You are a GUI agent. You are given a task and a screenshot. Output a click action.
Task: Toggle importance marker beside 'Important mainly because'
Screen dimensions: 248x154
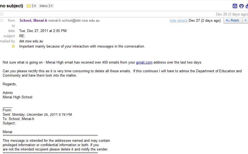[14, 46]
